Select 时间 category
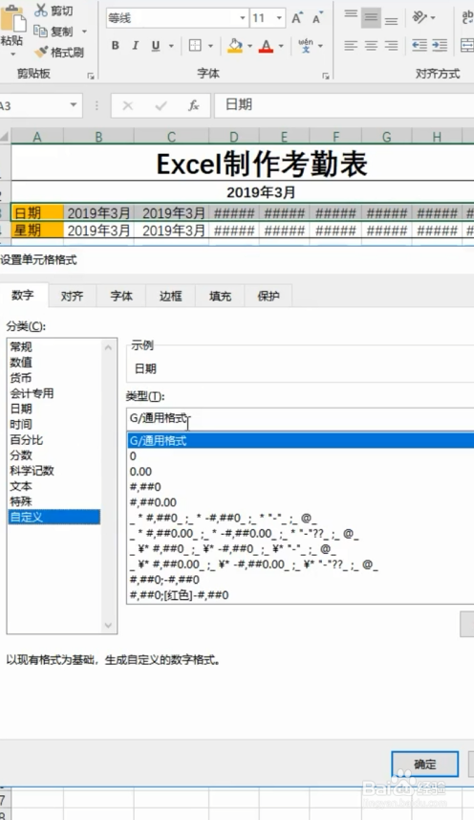Screen dimensions: 474x820 pos(21,424)
